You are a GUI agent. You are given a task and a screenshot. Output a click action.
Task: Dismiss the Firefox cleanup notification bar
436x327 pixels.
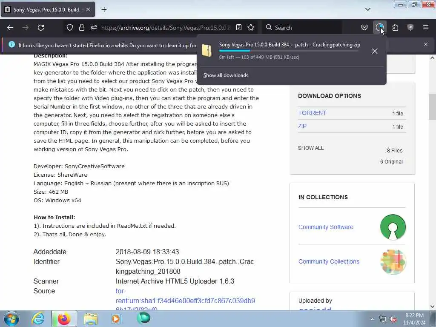[426, 44]
